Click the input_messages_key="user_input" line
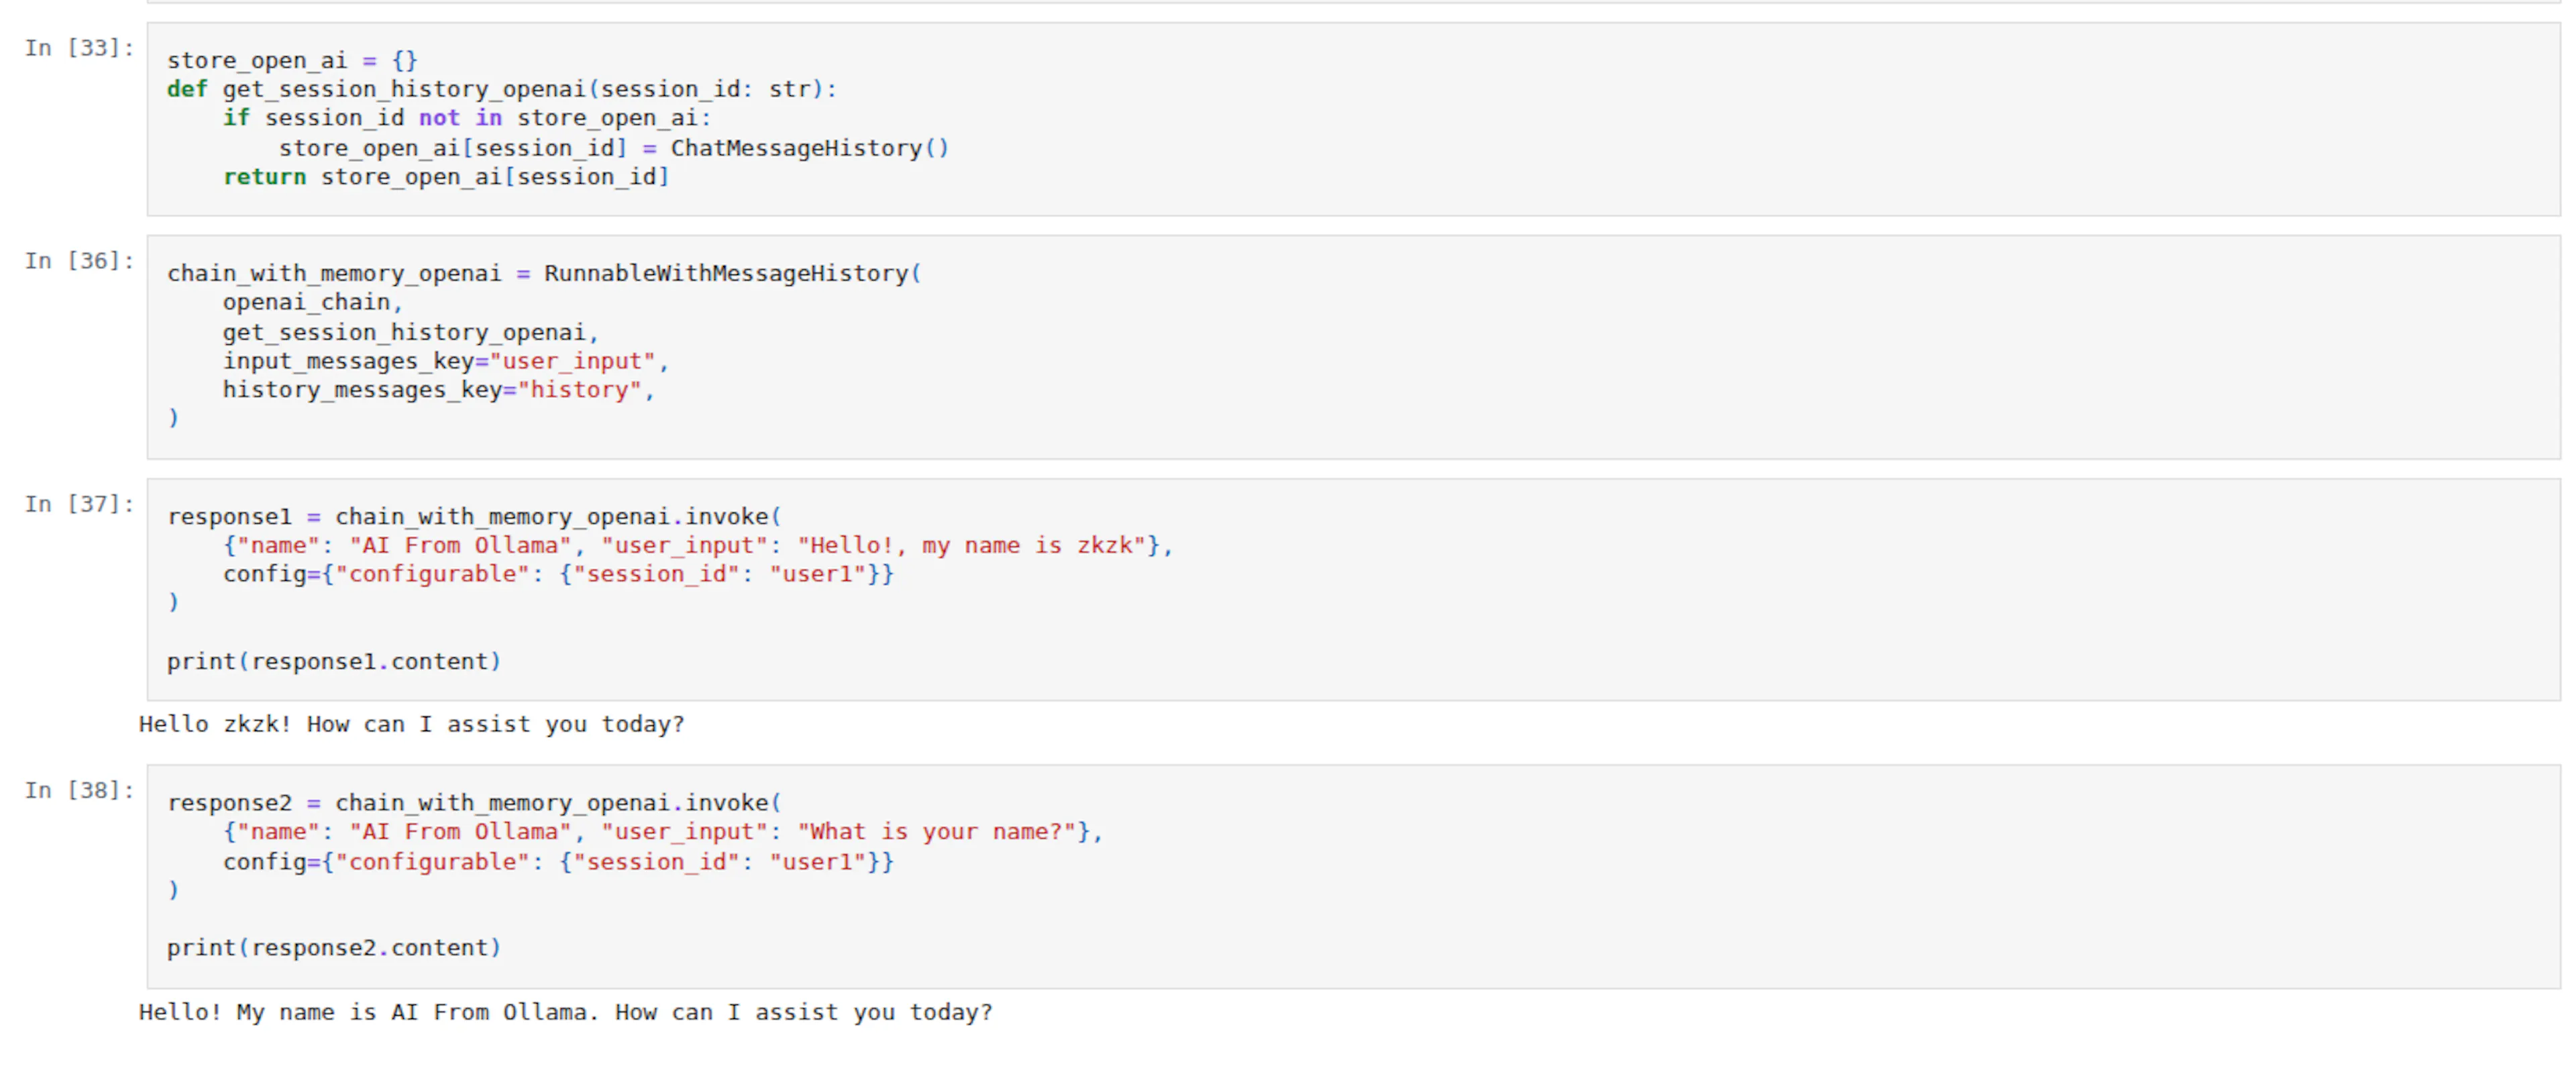Screen dimensions: 2576x1070 pyautogui.click(x=446, y=361)
